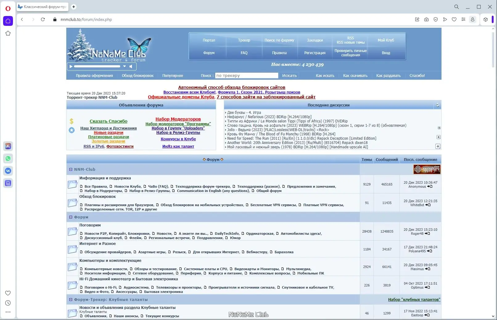This screenshot has width=497, height=320.
Task: Open the FAQ menu item
Action: pyautogui.click(x=244, y=53)
